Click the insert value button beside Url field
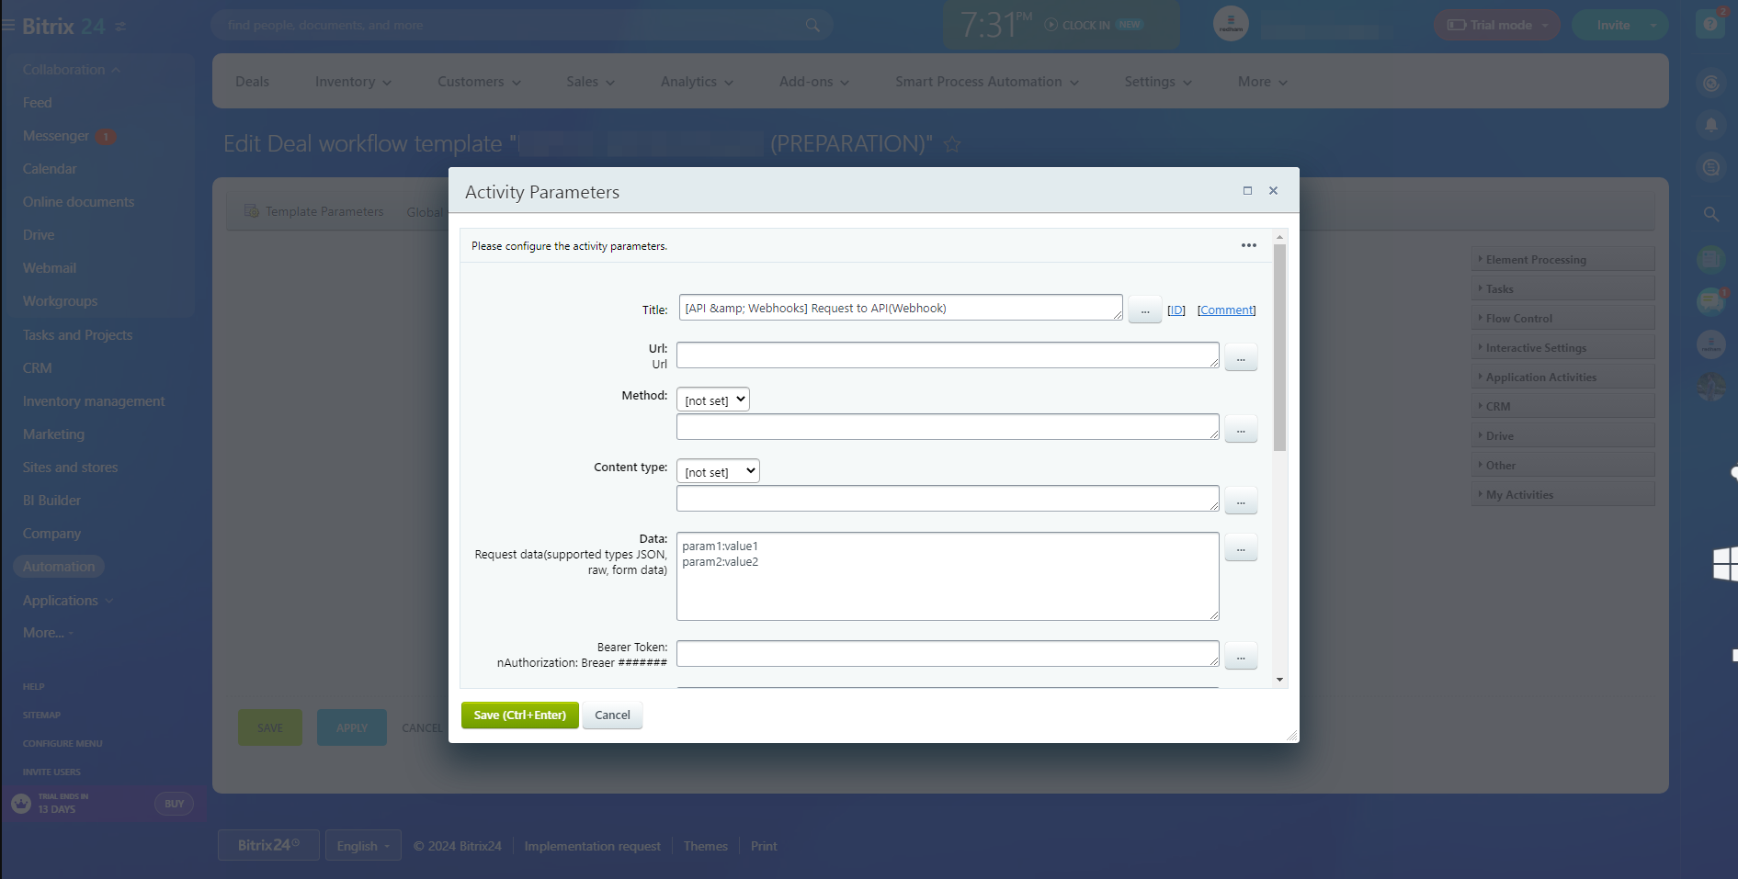The height and width of the screenshot is (879, 1738). (x=1240, y=358)
